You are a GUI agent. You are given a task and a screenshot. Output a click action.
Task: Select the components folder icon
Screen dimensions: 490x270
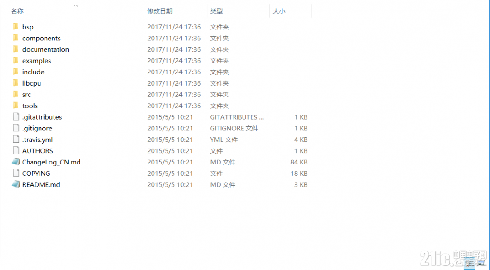point(15,38)
